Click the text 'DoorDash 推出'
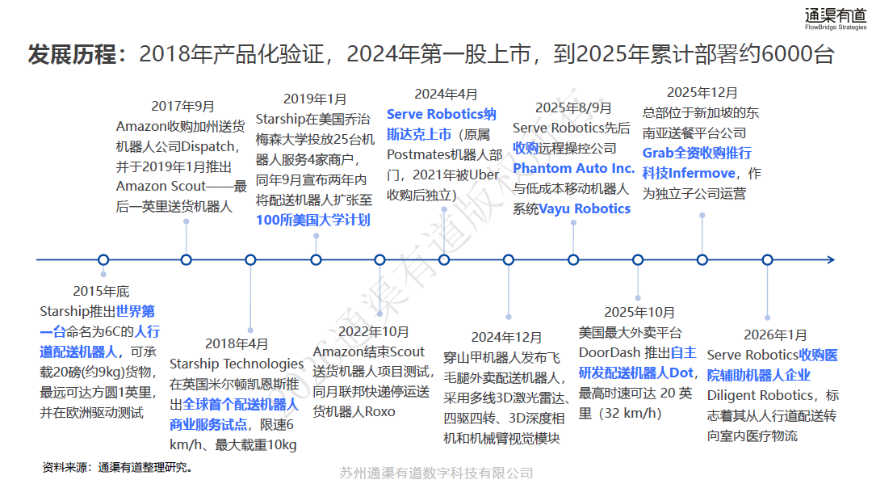This screenshot has width=872, height=484. coord(624,353)
